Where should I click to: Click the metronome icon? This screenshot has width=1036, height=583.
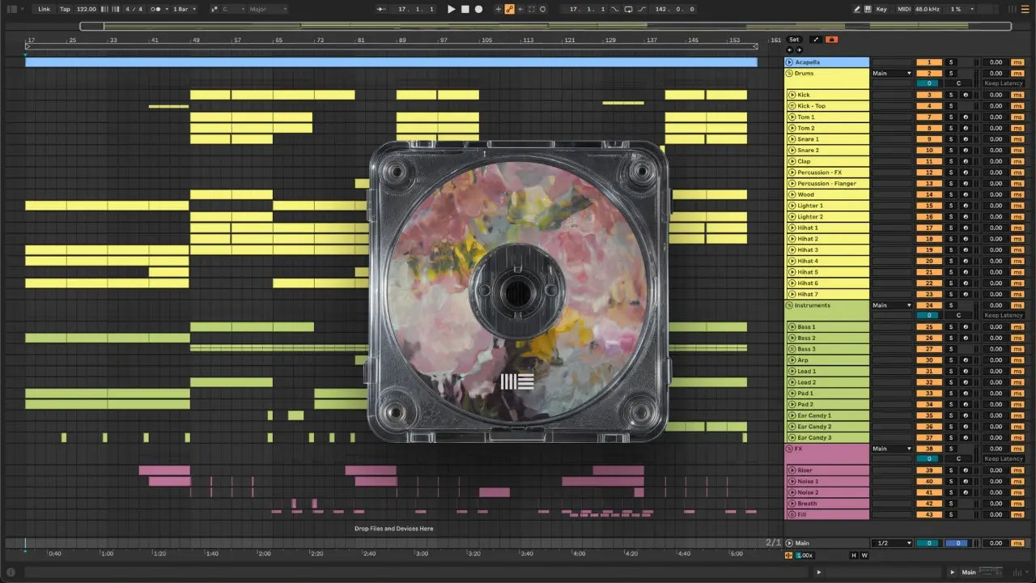155,9
